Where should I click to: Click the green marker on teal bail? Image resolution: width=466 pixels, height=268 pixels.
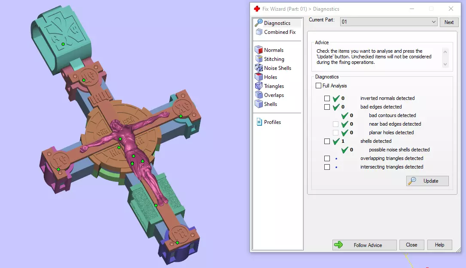(x=63, y=44)
